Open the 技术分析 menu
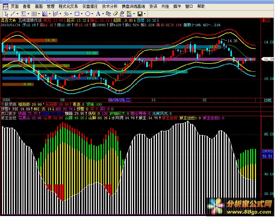Viewport: 275px width, 217px height. (x=109, y=6)
